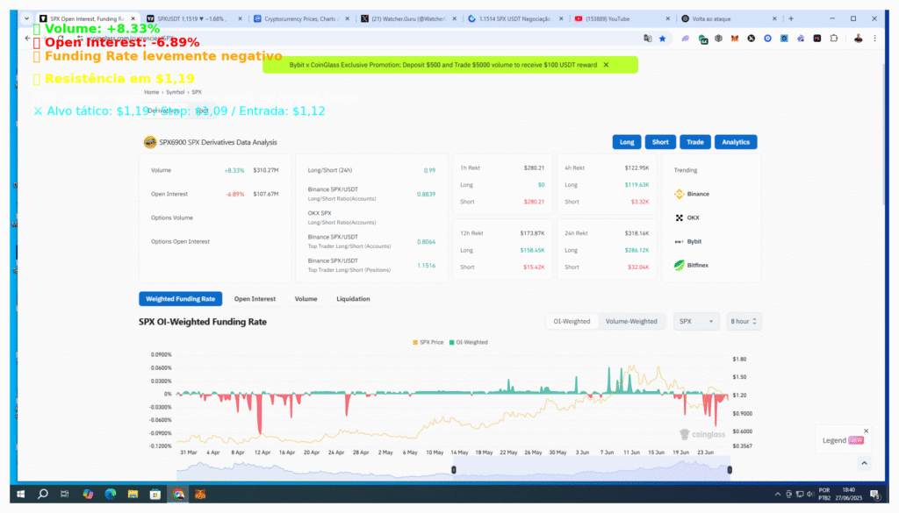Open the Liquidation tab
899x513 pixels.
[x=353, y=299]
